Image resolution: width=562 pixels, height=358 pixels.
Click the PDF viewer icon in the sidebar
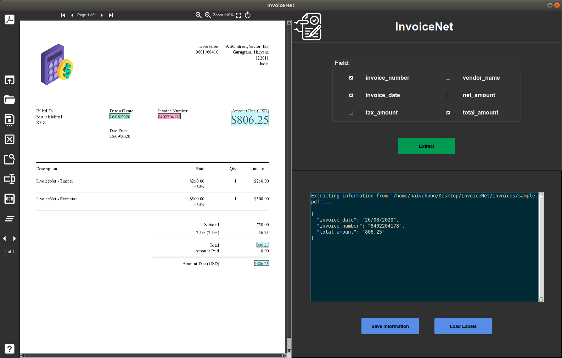(10, 19)
